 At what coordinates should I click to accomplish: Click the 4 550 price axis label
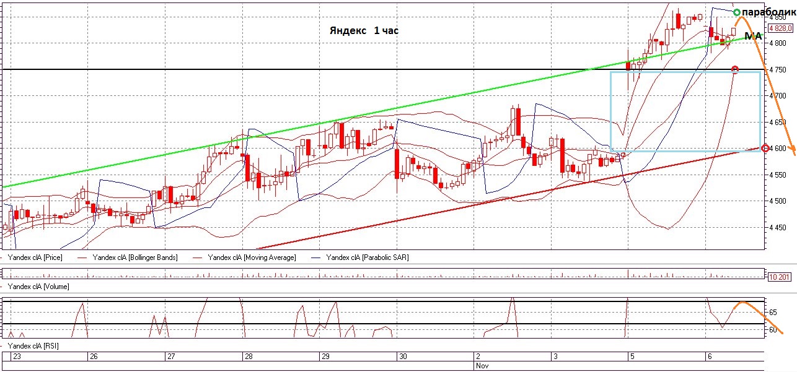coord(778,175)
